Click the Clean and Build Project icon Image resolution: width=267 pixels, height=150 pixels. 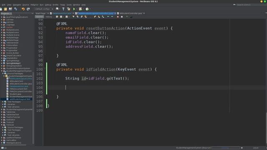point(68,9)
